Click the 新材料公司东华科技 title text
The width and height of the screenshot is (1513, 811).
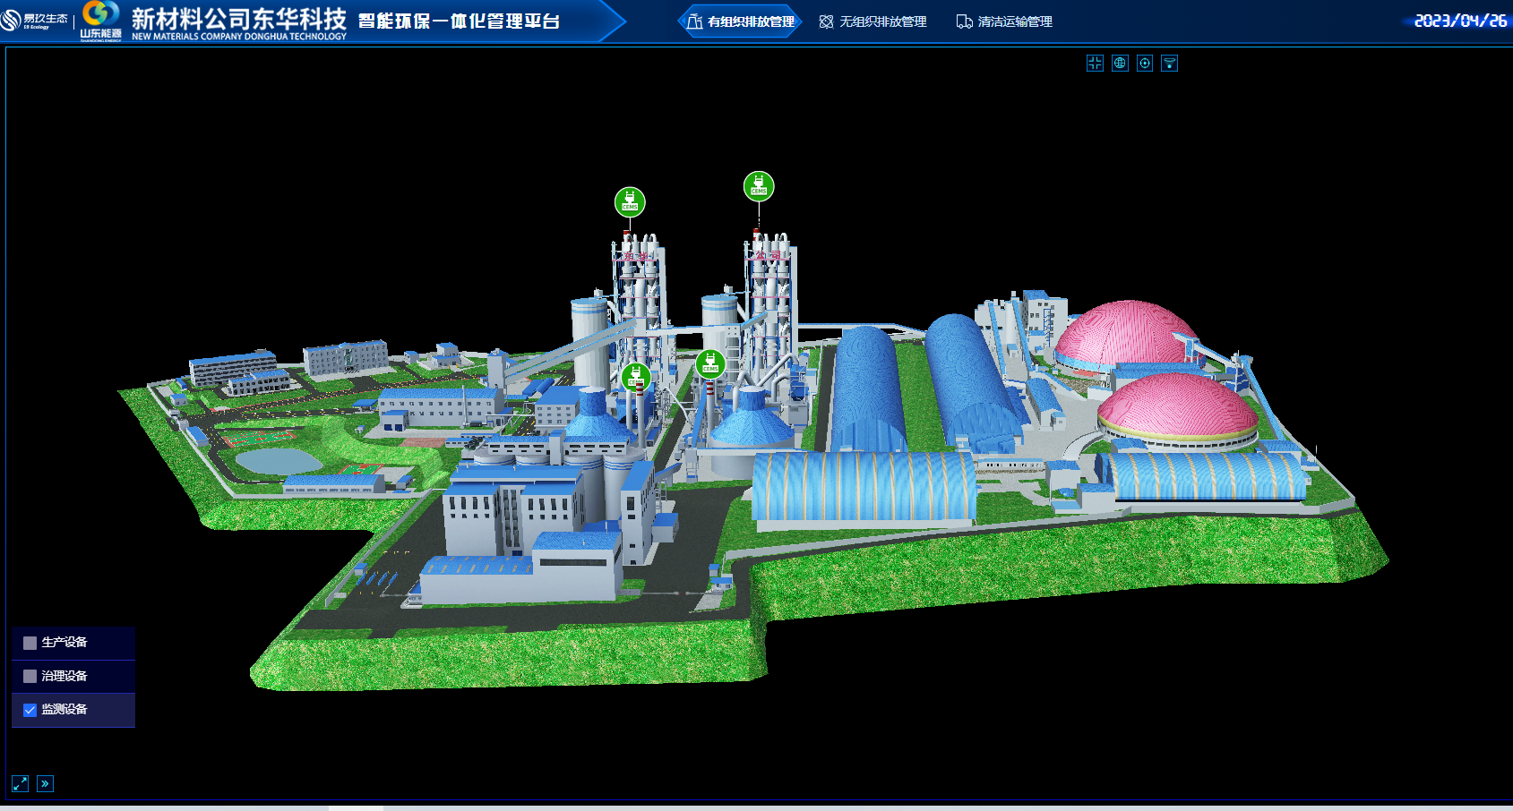click(x=238, y=19)
